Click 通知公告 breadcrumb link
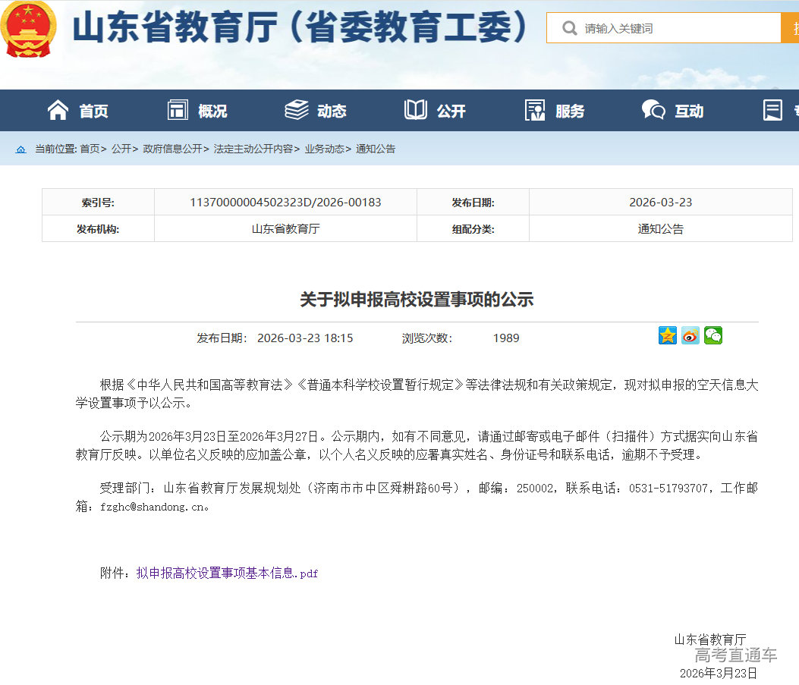Screen dimensions: 799x685 click(x=376, y=149)
